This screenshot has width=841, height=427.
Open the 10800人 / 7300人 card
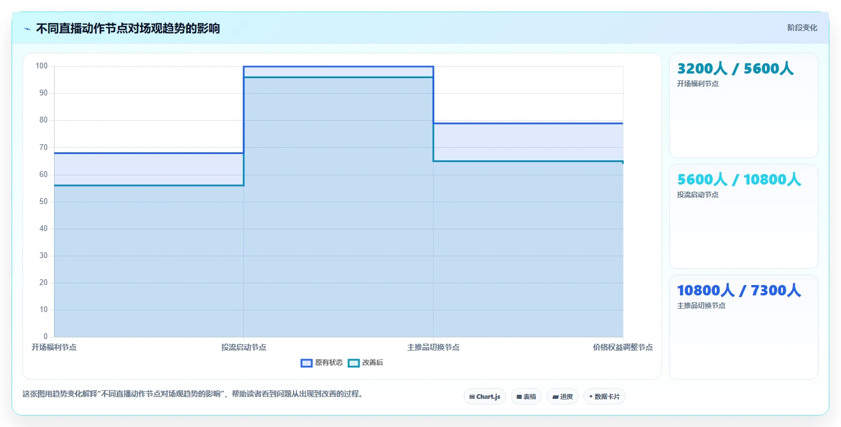[x=743, y=327]
